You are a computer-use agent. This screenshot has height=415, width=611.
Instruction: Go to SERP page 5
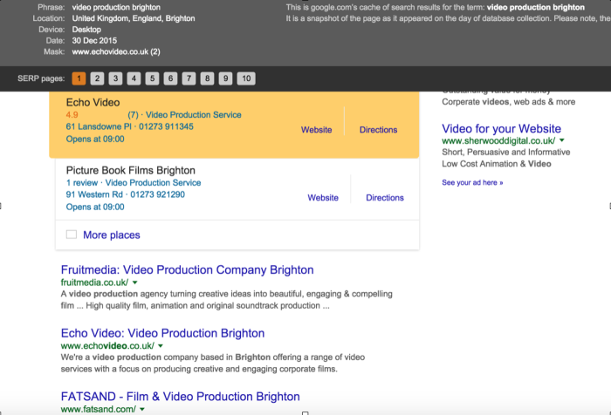tap(152, 78)
